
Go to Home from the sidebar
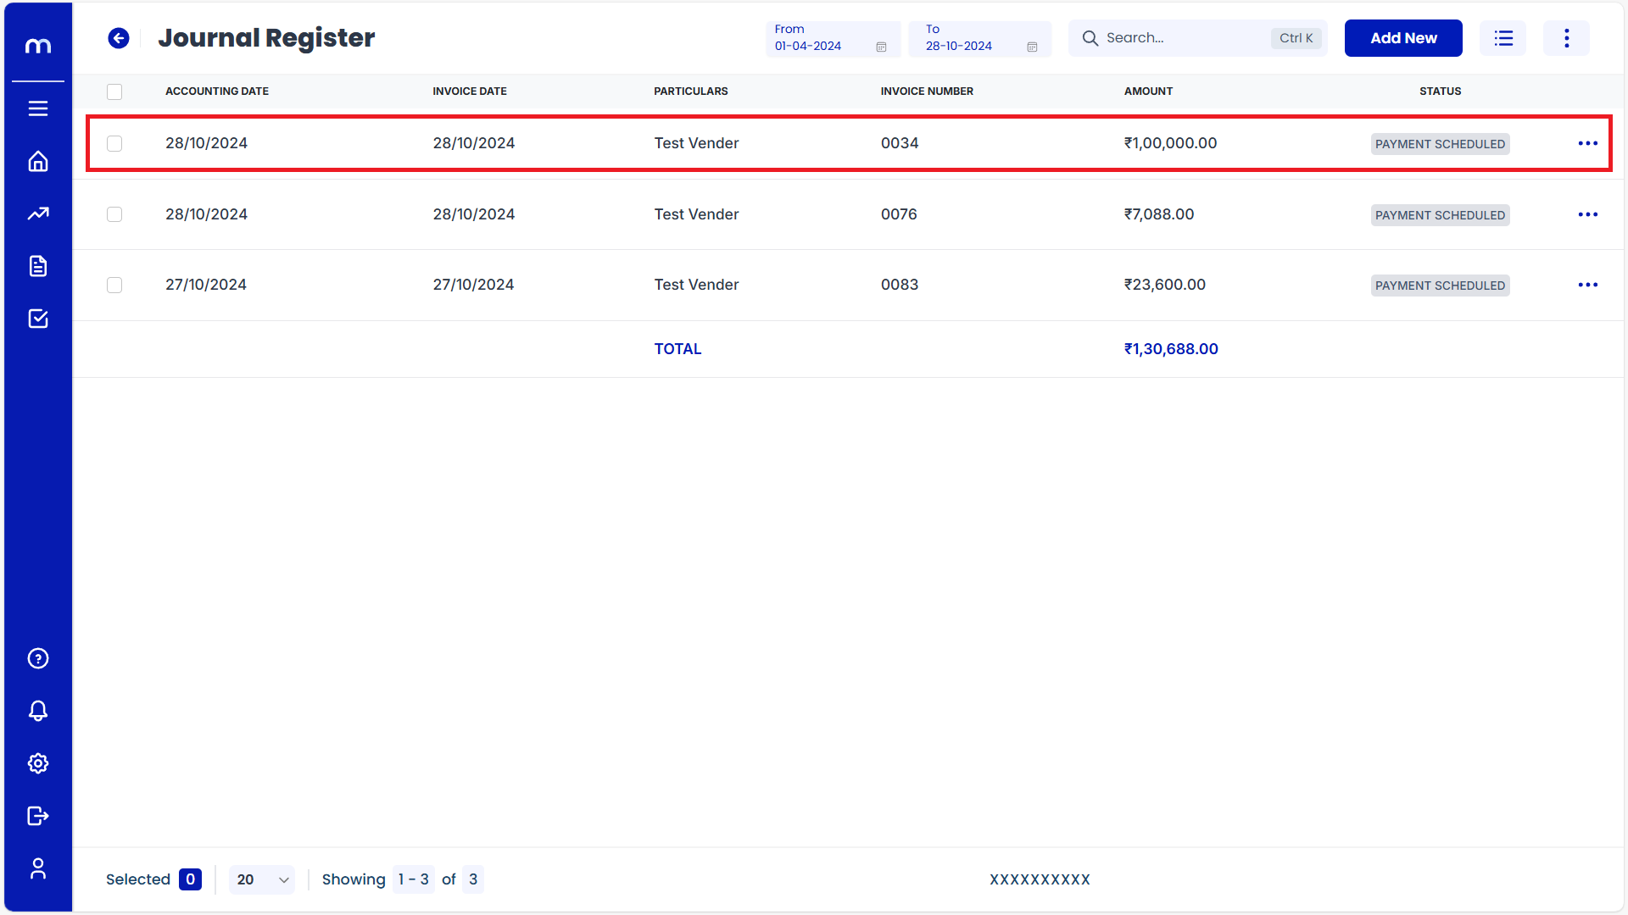[x=38, y=161]
